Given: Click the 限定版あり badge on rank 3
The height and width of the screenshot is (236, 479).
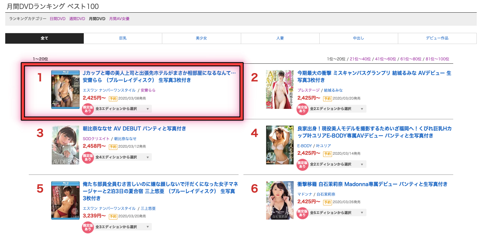Looking at the screenshot, I should pyautogui.click(x=88, y=157).
